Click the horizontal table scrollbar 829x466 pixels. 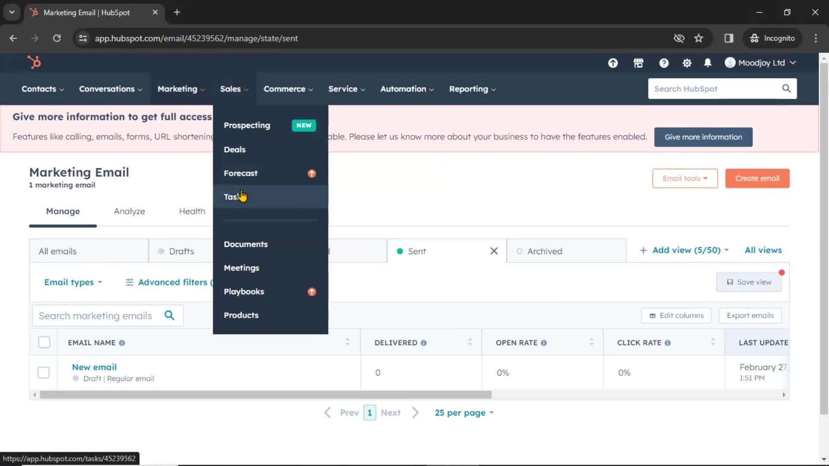point(266,395)
